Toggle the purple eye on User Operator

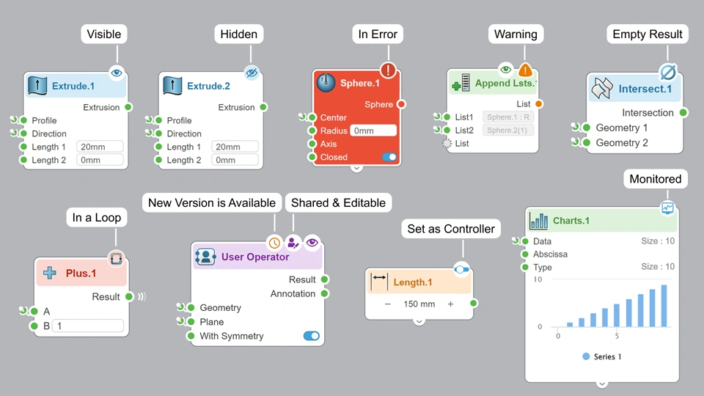312,243
